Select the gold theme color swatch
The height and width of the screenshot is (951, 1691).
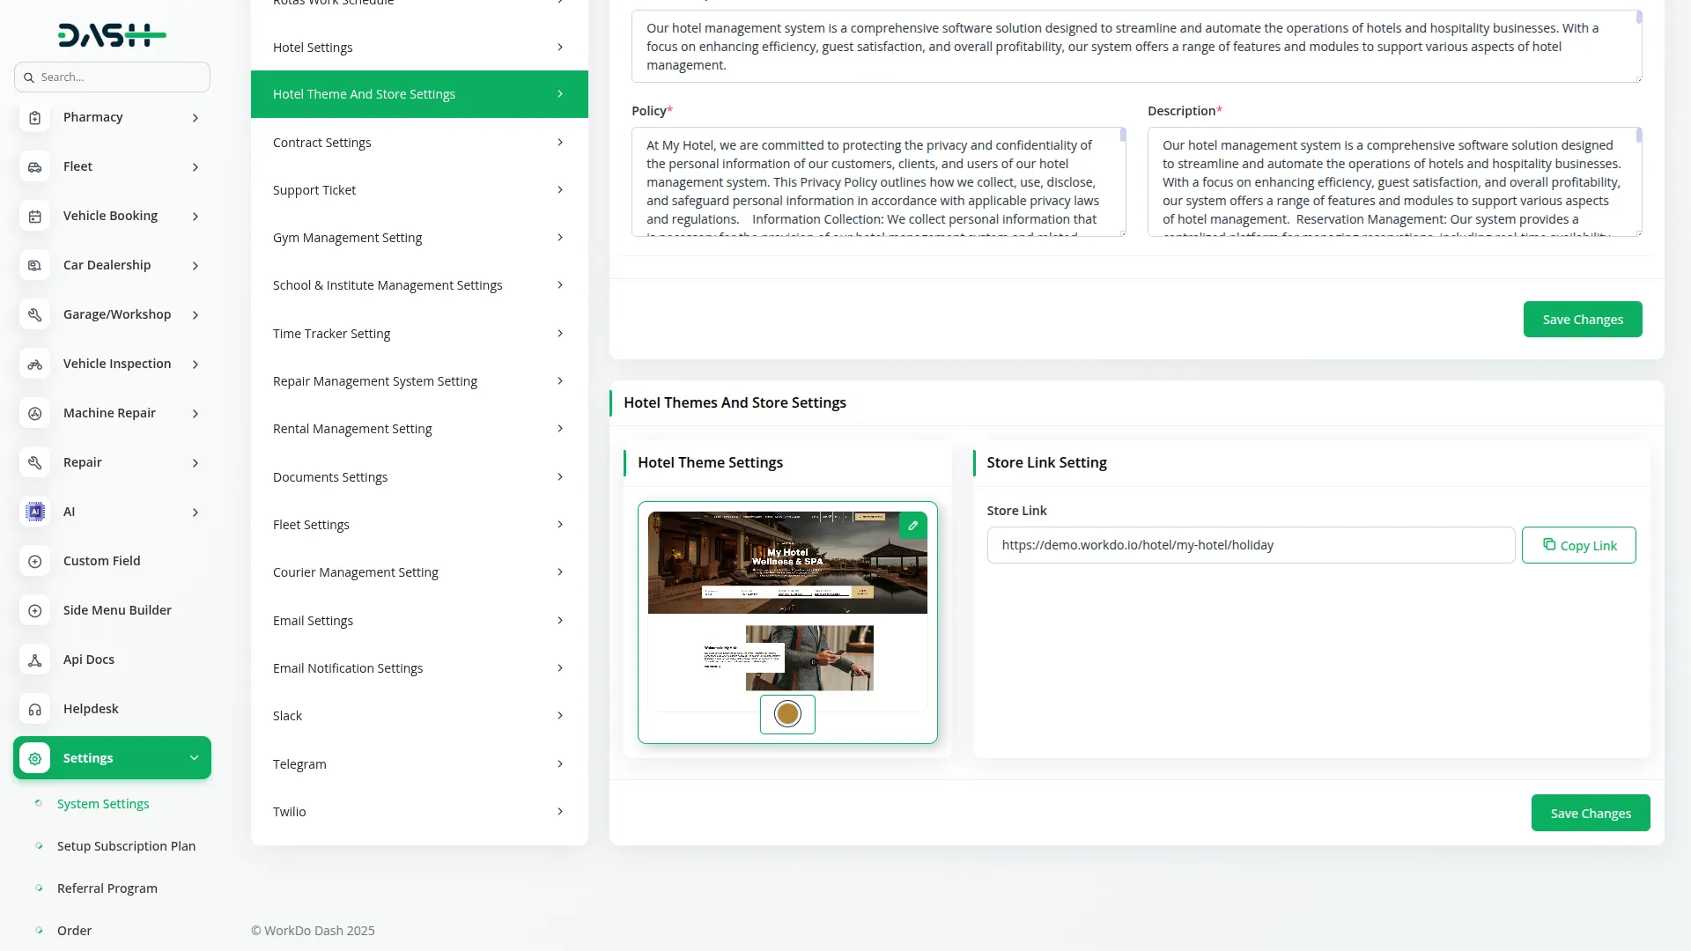(787, 714)
